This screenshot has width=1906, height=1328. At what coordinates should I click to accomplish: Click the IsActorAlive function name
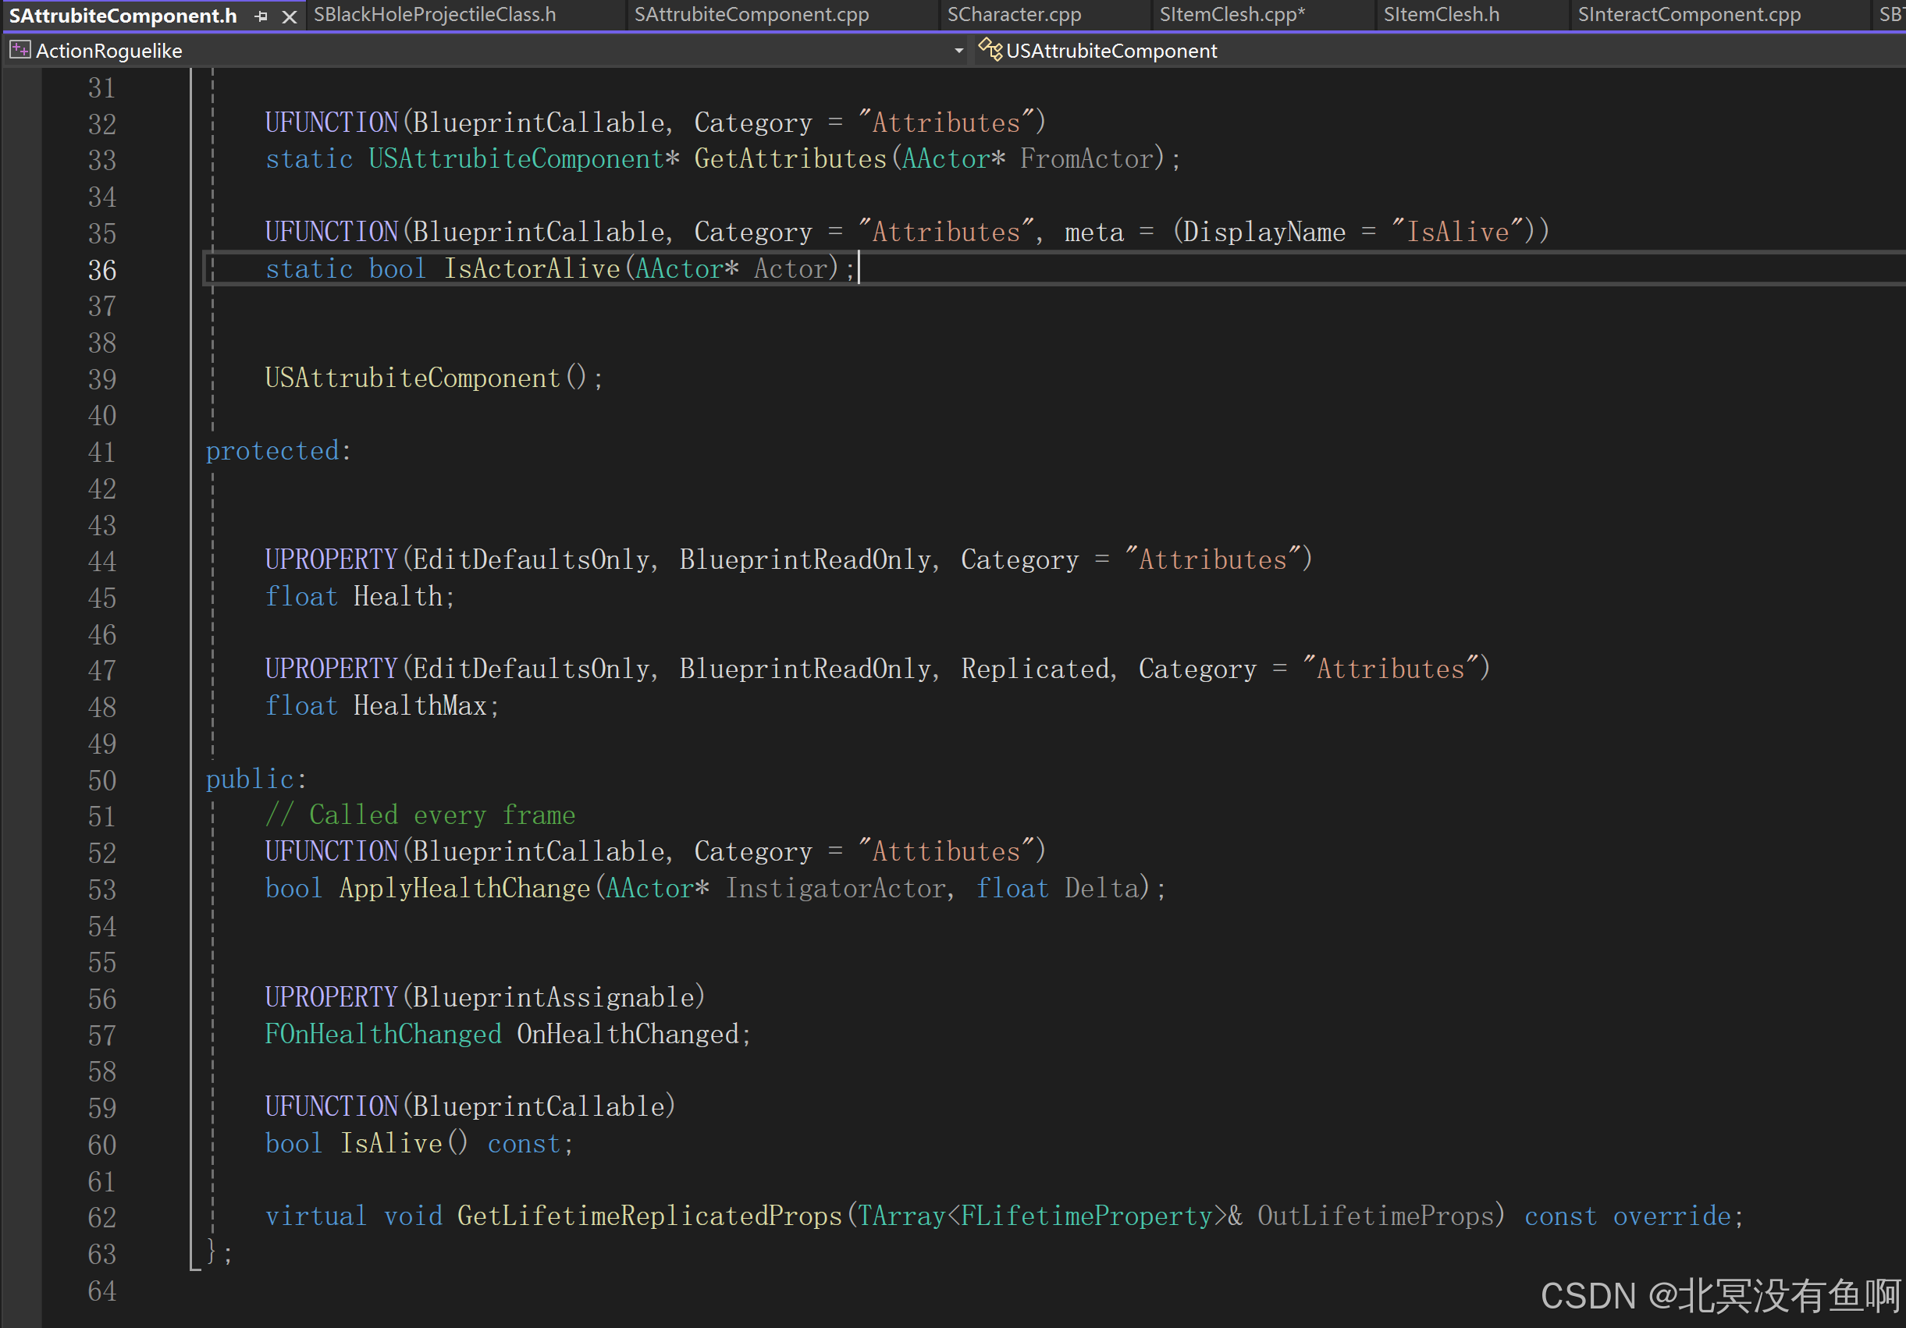coord(532,269)
